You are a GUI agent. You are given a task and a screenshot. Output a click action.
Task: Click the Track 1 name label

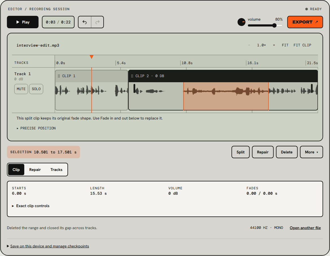[x=23, y=74]
